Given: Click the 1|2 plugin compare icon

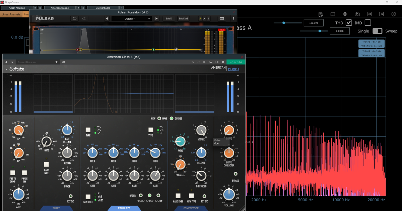Looking at the screenshot, I should 369,14.
